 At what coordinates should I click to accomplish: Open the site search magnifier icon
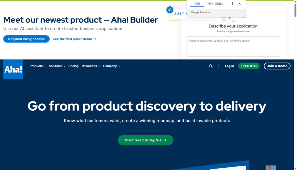211,66
